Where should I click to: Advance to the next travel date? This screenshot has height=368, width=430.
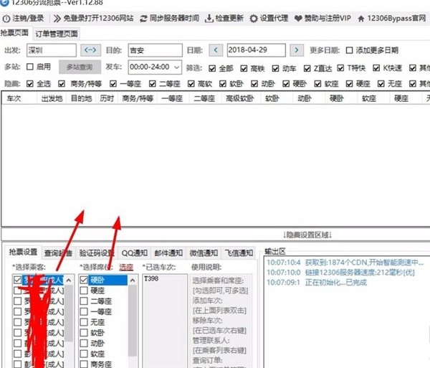(x=296, y=50)
